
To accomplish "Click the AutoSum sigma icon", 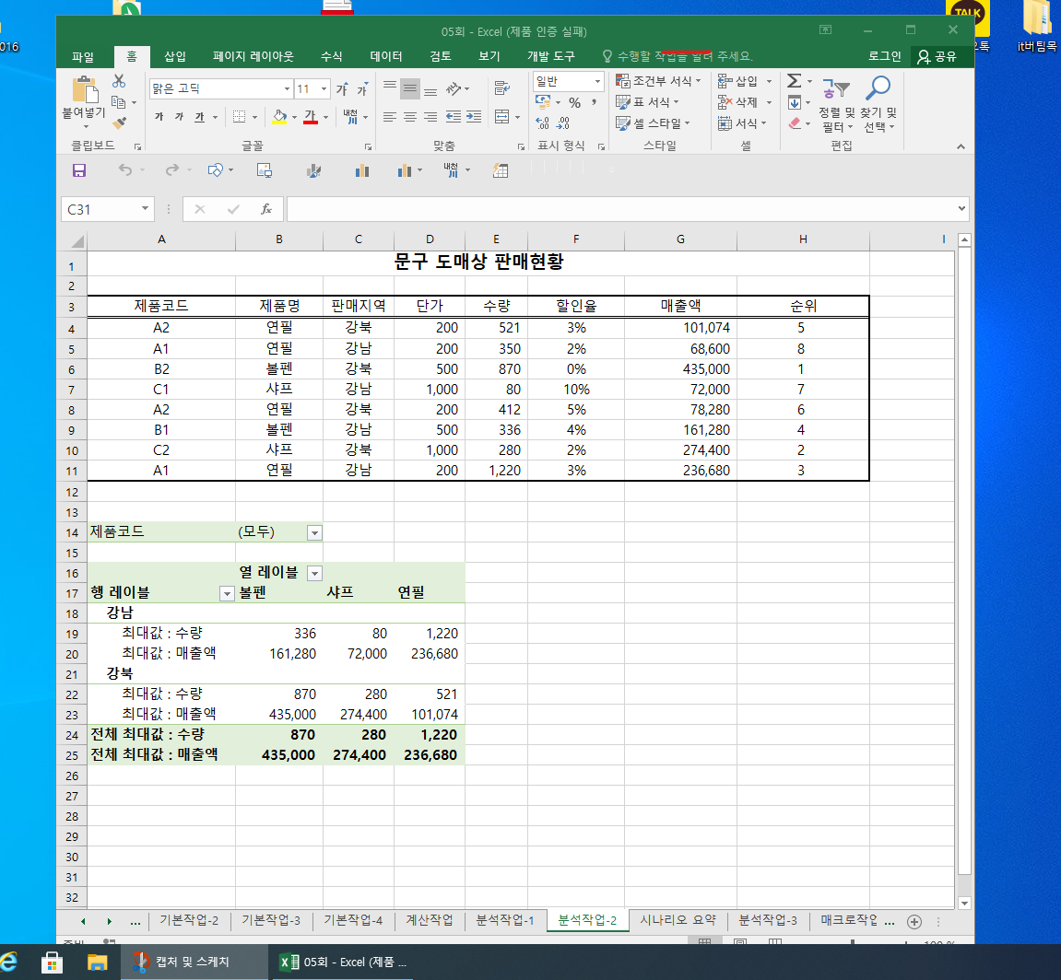I will (x=795, y=81).
